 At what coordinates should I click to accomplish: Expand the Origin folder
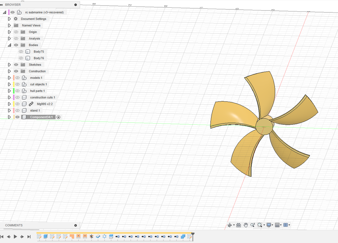pyautogui.click(x=9, y=32)
